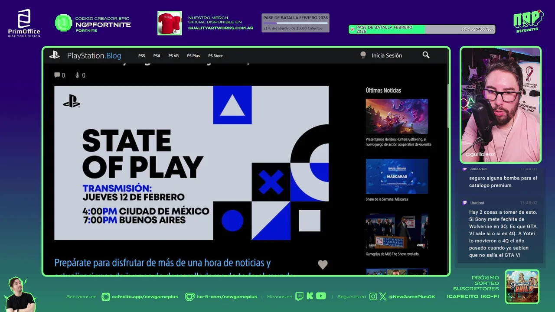
Task: Click the giveaway game thumbnail bottom right
Action: click(522, 286)
